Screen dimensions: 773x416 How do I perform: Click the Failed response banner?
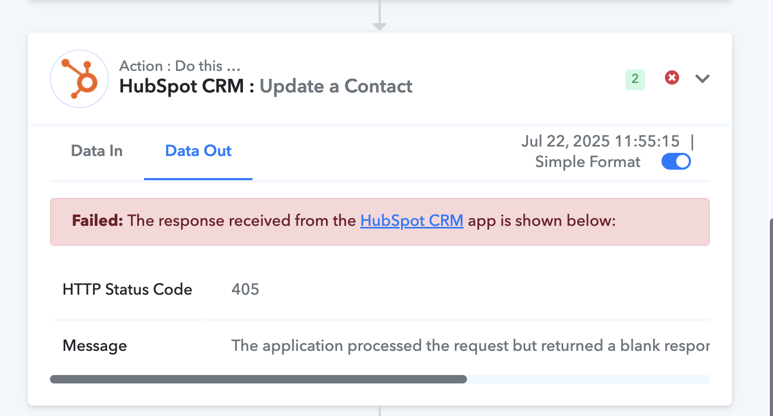click(x=380, y=222)
